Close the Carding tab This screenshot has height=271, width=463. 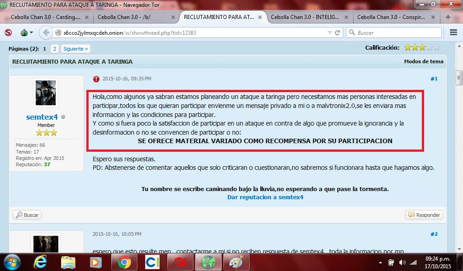[x=86, y=18]
